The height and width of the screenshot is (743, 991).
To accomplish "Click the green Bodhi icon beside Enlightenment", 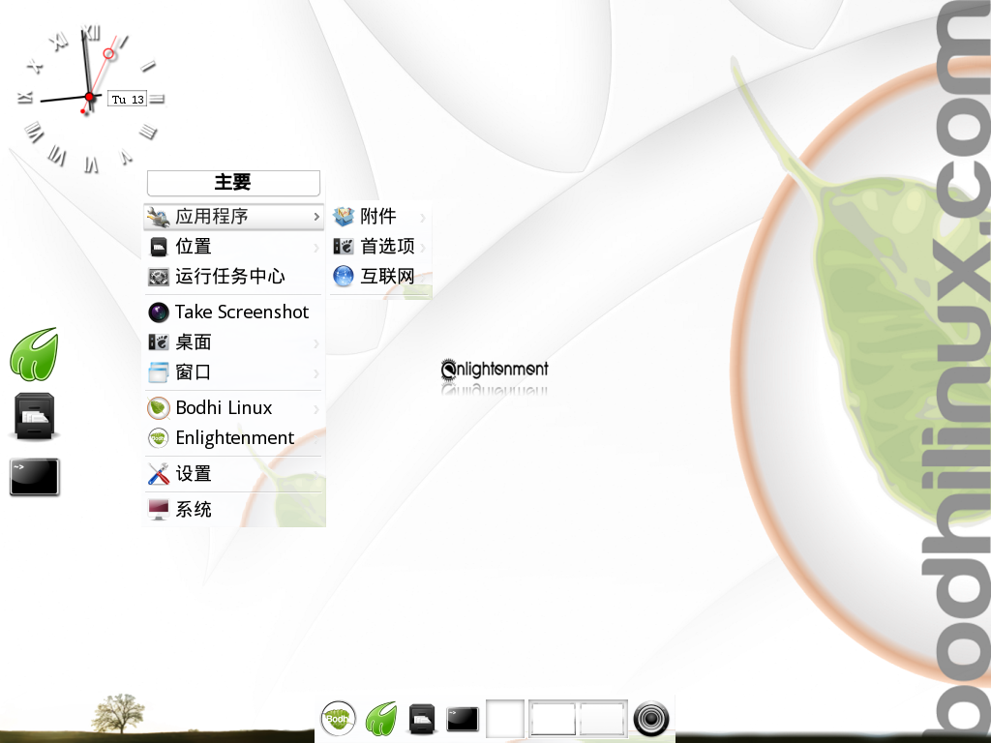I will tap(158, 438).
